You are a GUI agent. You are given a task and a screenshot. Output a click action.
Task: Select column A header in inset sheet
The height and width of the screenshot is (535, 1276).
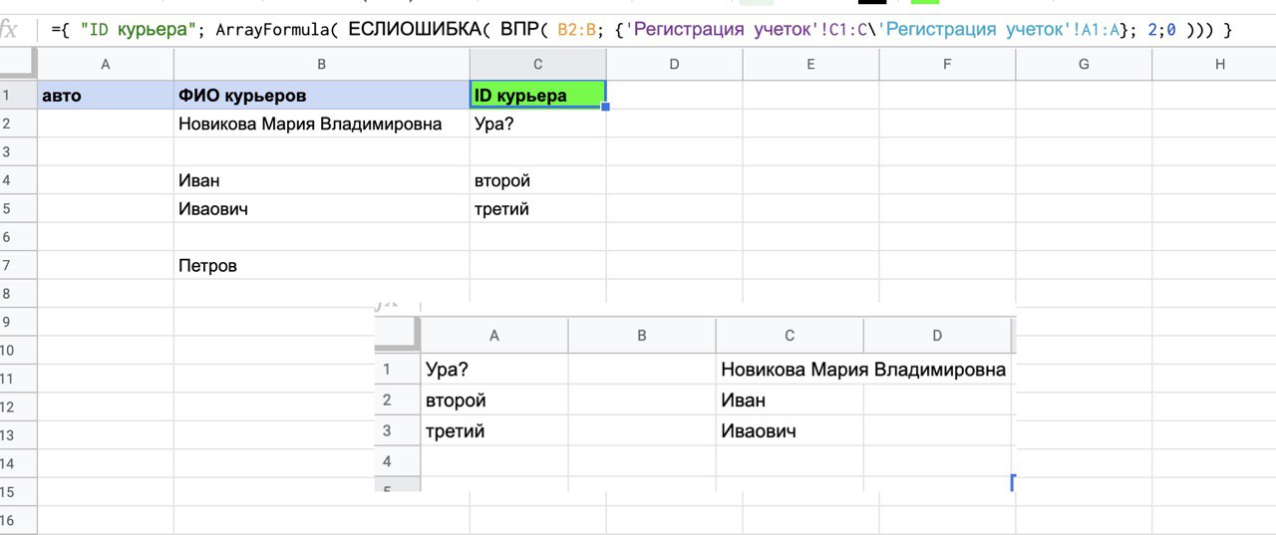pyautogui.click(x=494, y=336)
